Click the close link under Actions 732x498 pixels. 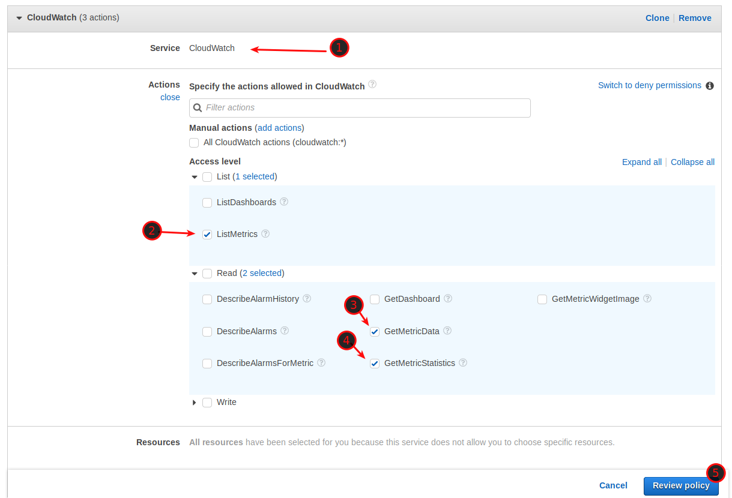point(170,97)
